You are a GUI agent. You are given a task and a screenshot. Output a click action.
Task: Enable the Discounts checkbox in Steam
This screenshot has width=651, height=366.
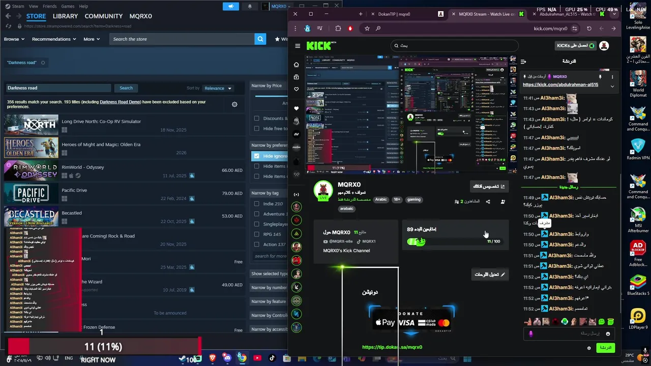click(256, 118)
